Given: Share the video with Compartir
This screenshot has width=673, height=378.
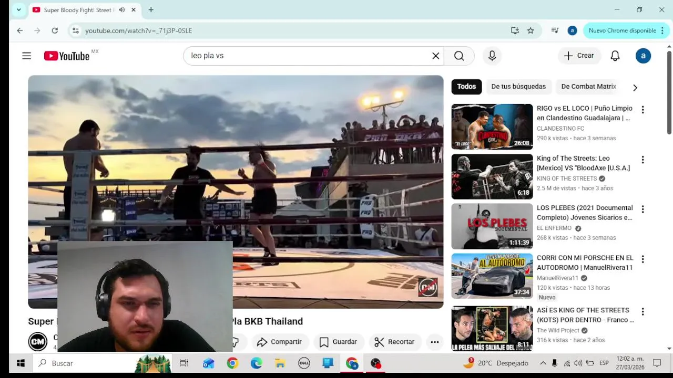Looking at the screenshot, I should click(279, 342).
